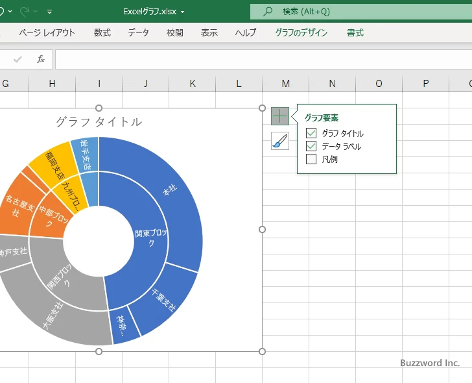
Task: Select column K header
Action: click(x=193, y=84)
